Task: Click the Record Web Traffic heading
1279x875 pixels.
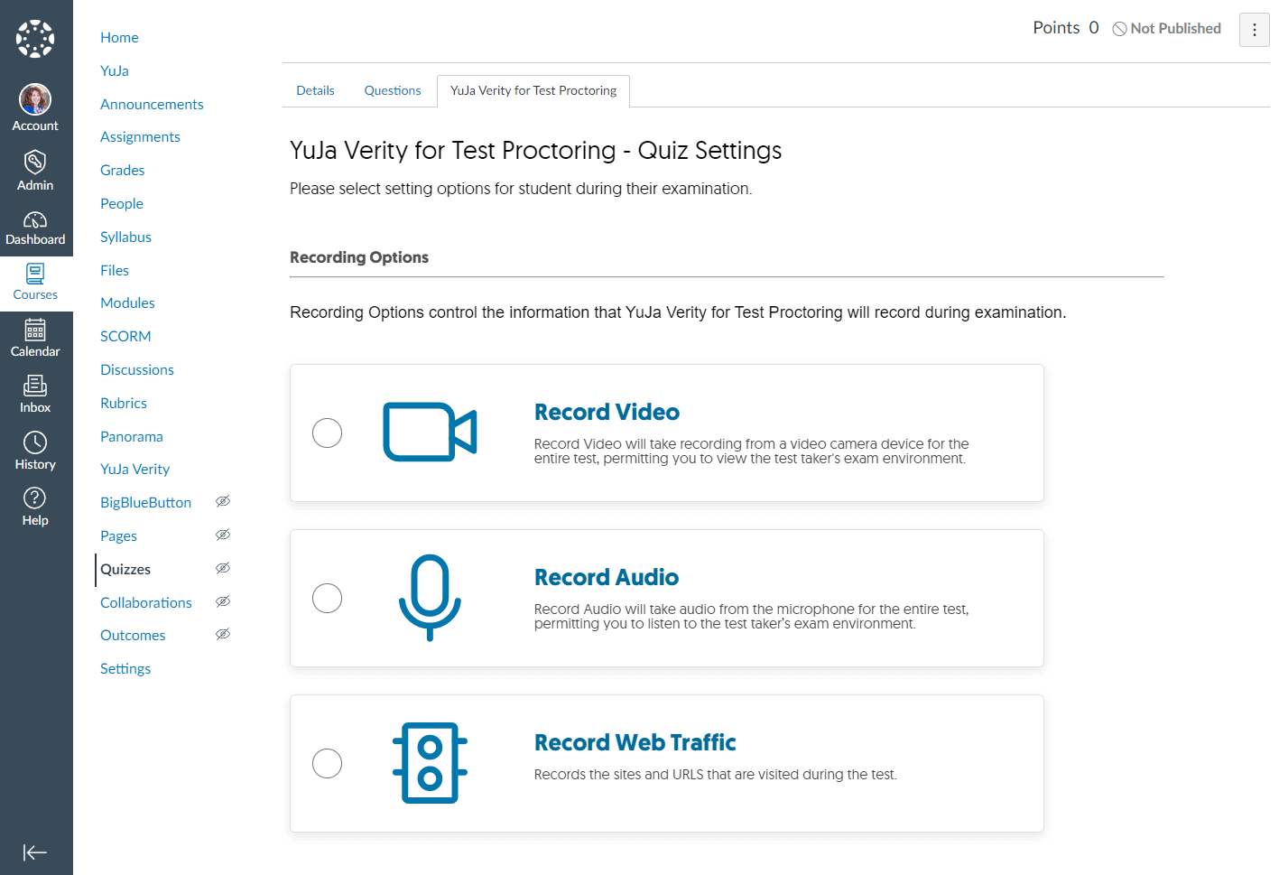Action: [x=635, y=742]
